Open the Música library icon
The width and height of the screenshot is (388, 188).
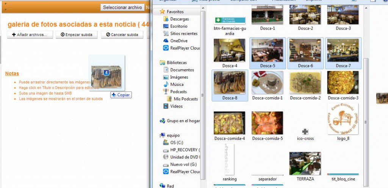[x=166, y=84]
